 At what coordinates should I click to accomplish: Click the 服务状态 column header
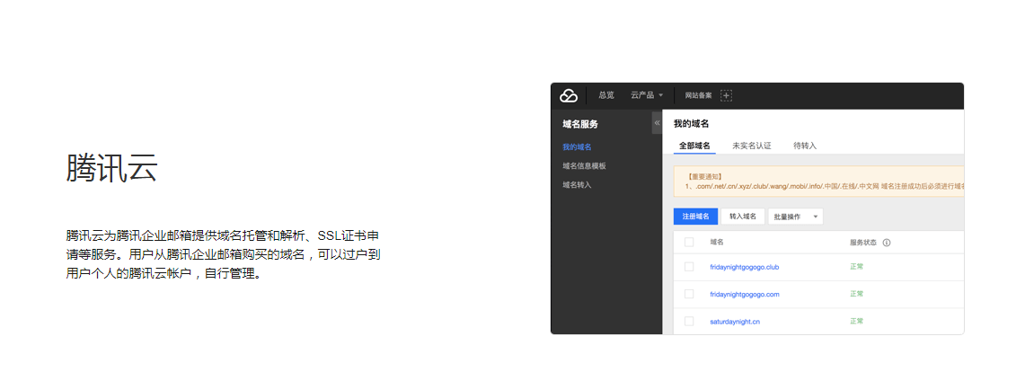[x=863, y=243]
